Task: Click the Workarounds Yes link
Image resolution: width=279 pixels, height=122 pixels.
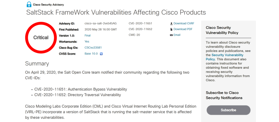Action: tap(87, 42)
